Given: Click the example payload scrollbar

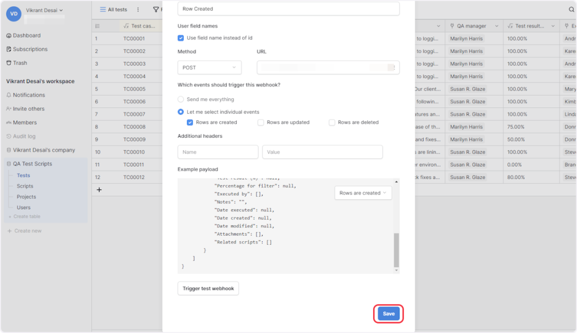Looking at the screenshot, I should click(x=396, y=250).
